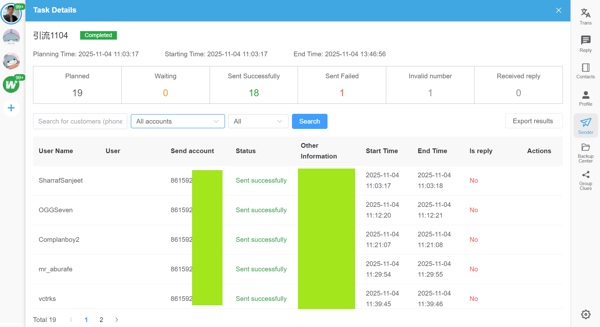This screenshot has width=600, height=327.
Task: Open the Trans translation panel
Action: click(585, 16)
